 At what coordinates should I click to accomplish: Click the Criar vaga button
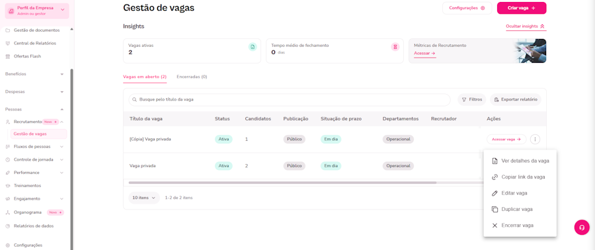click(522, 8)
